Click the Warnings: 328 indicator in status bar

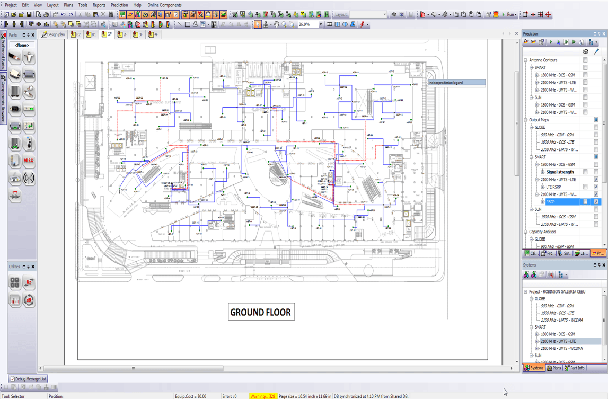[x=263, y=395]
